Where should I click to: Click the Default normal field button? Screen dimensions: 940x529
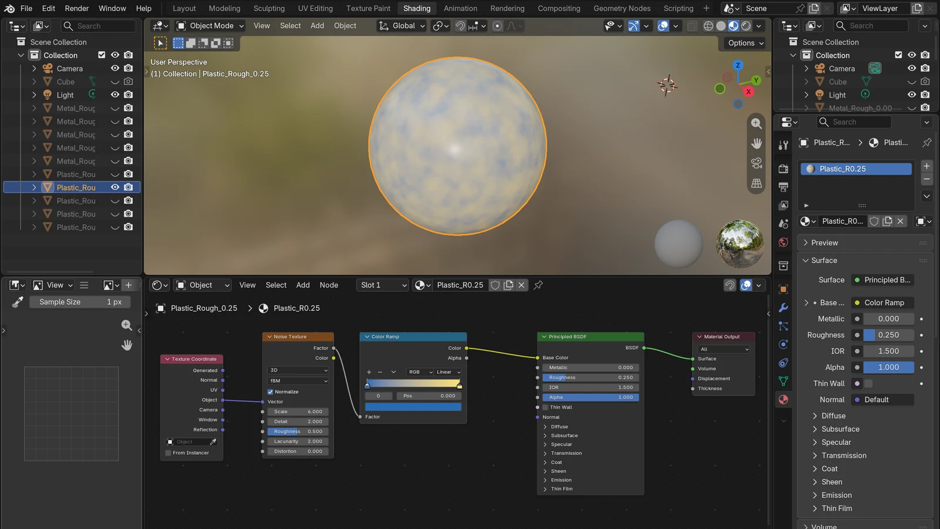click(882, 400)
